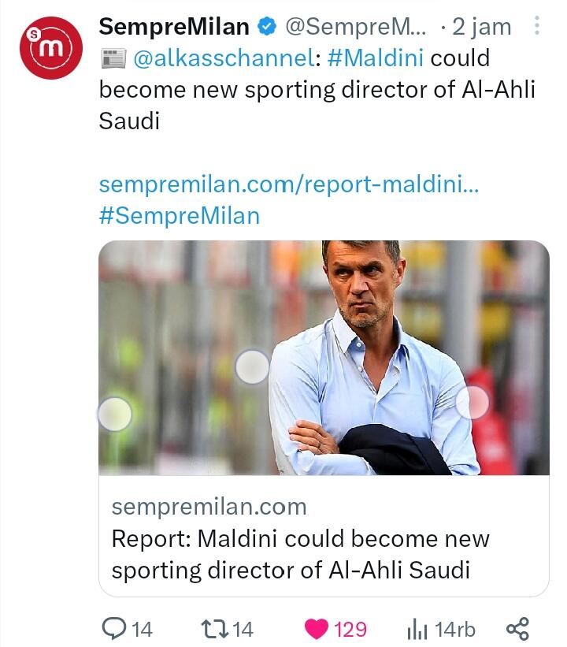Open the Maldini article preview image
Image resolution: width=567 pixels, height=647 pixels.
pos(324,358)
